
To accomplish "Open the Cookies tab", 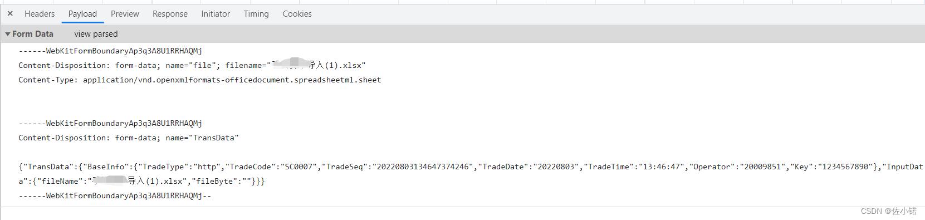I will pos(297,14).
